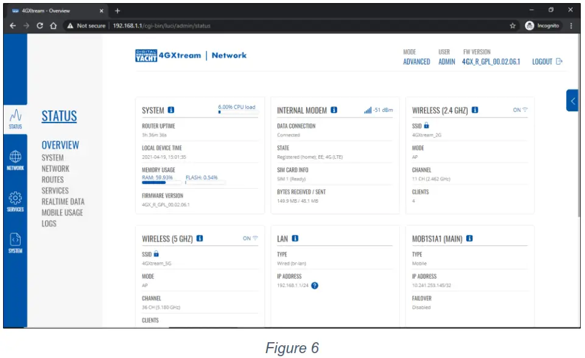
Task: Select Realtime Data menu item
Action: 63,202
